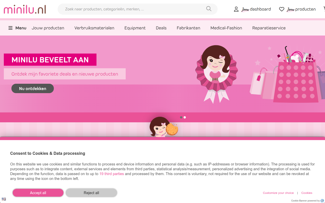This screenshot has height=203, width=325.
Task: Open the user dashboard person icon
Action: coord(236,9)
